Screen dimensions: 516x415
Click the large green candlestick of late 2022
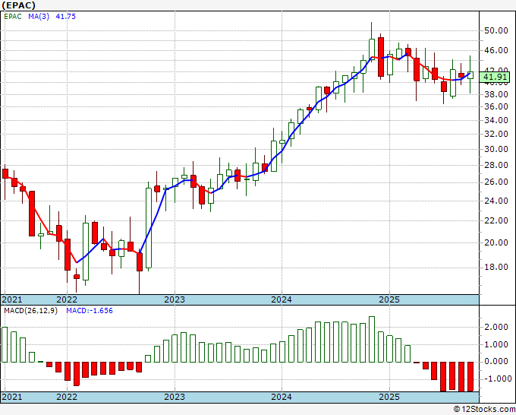point(149,228)
